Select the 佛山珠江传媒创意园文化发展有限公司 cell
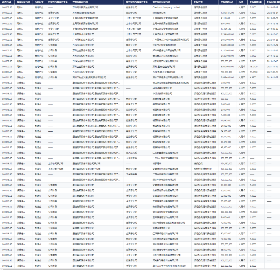This screenshot has height=270, width=280. [171, 83]
